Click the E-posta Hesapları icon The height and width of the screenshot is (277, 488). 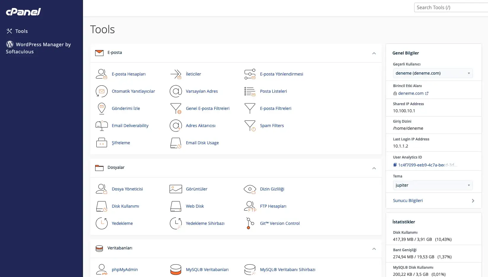click(x=101, y=74)
